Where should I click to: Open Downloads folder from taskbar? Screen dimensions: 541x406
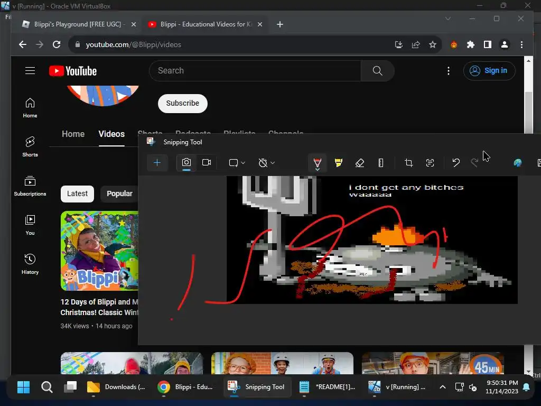click(116, 387)
